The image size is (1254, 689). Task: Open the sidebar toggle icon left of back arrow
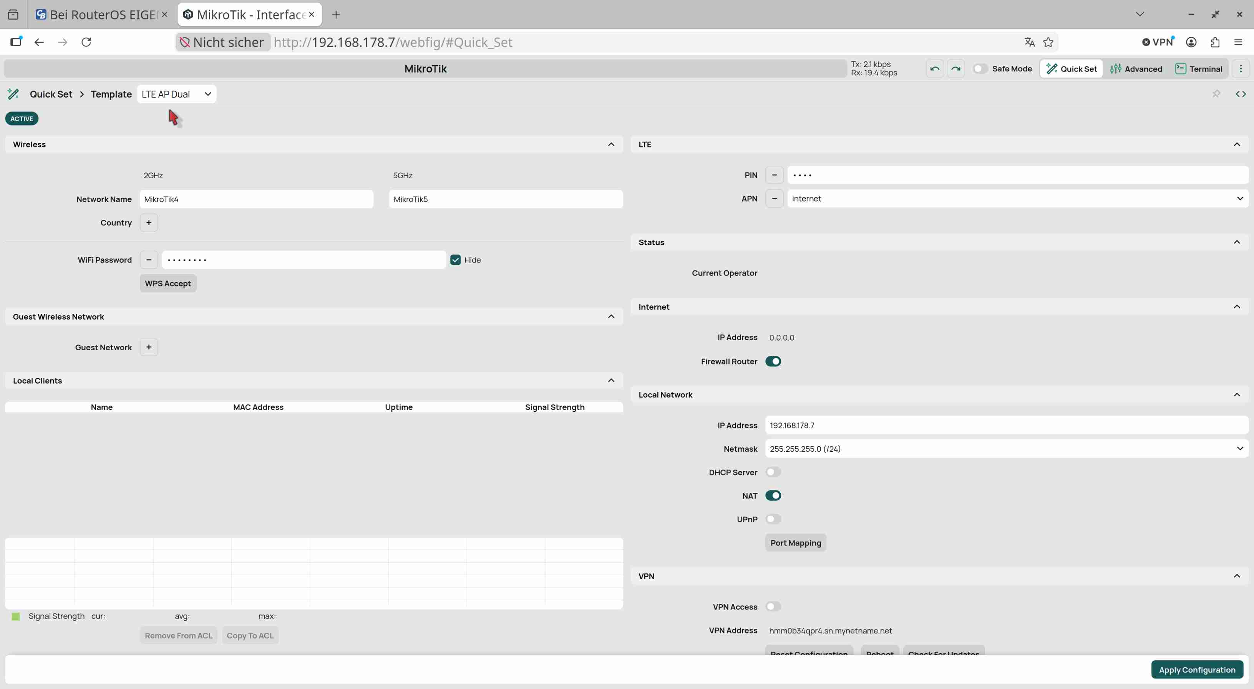click(16, 42)
